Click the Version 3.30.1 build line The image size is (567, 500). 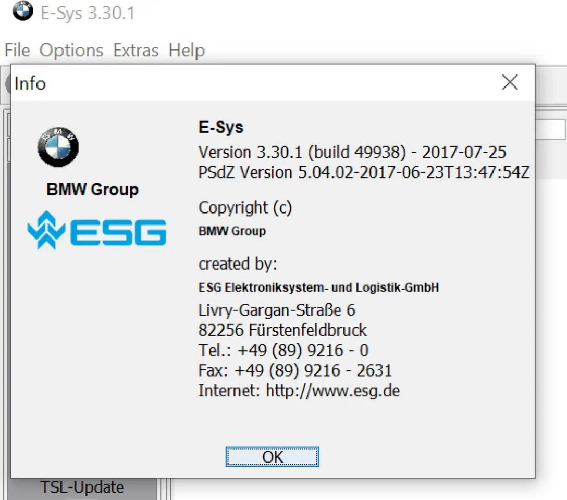click(352, 152)
